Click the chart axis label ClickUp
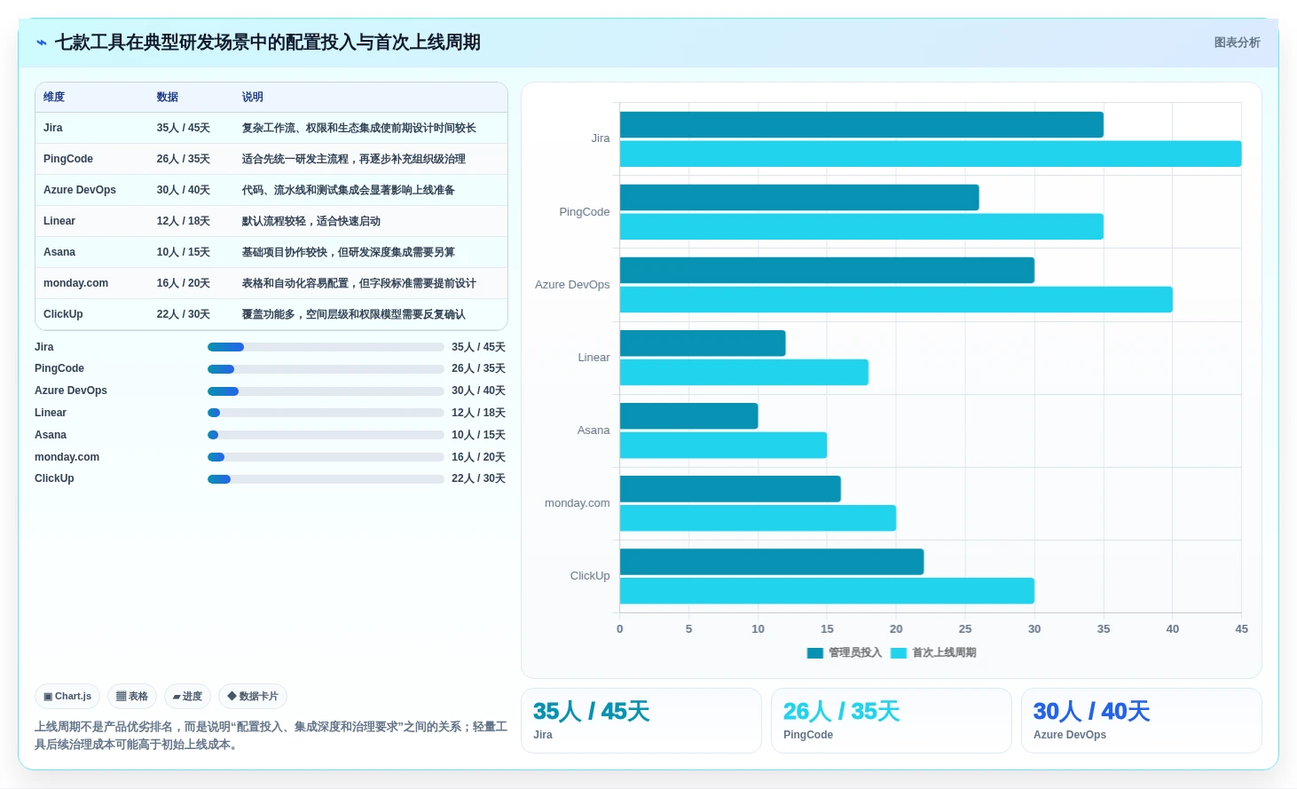1297x789 pixels. [x=590, y=576]
